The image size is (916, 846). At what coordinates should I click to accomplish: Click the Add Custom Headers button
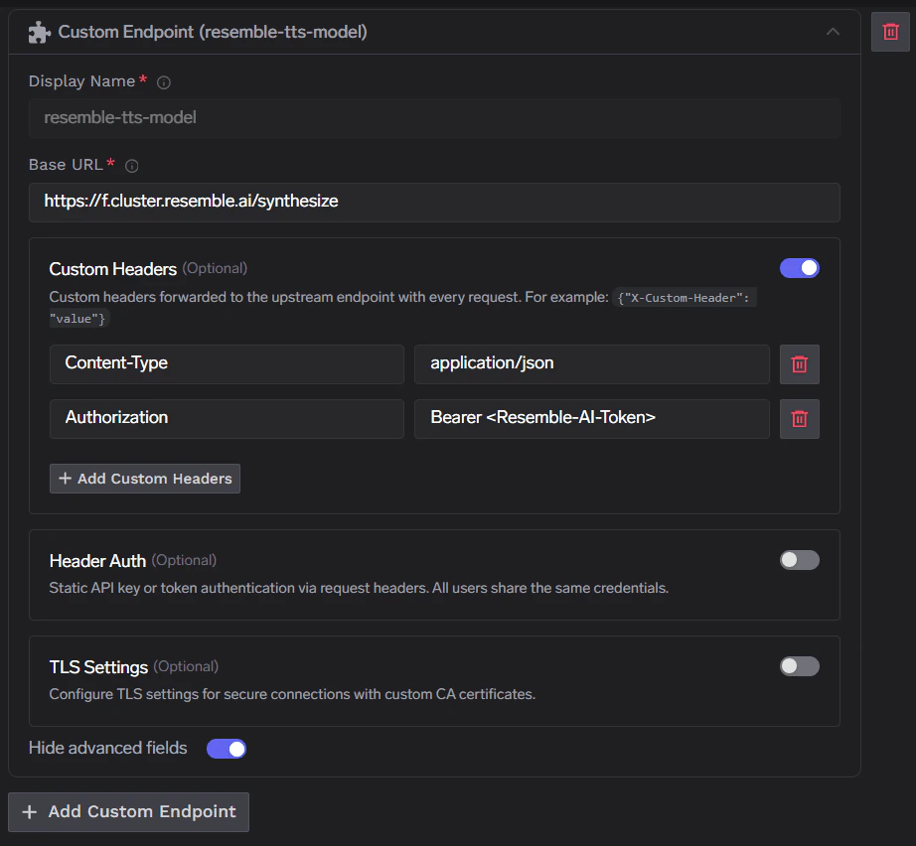(145, 479)
